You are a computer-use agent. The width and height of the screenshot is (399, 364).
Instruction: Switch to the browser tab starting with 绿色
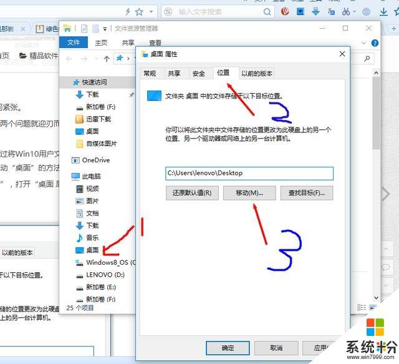(x=47, y=29)
